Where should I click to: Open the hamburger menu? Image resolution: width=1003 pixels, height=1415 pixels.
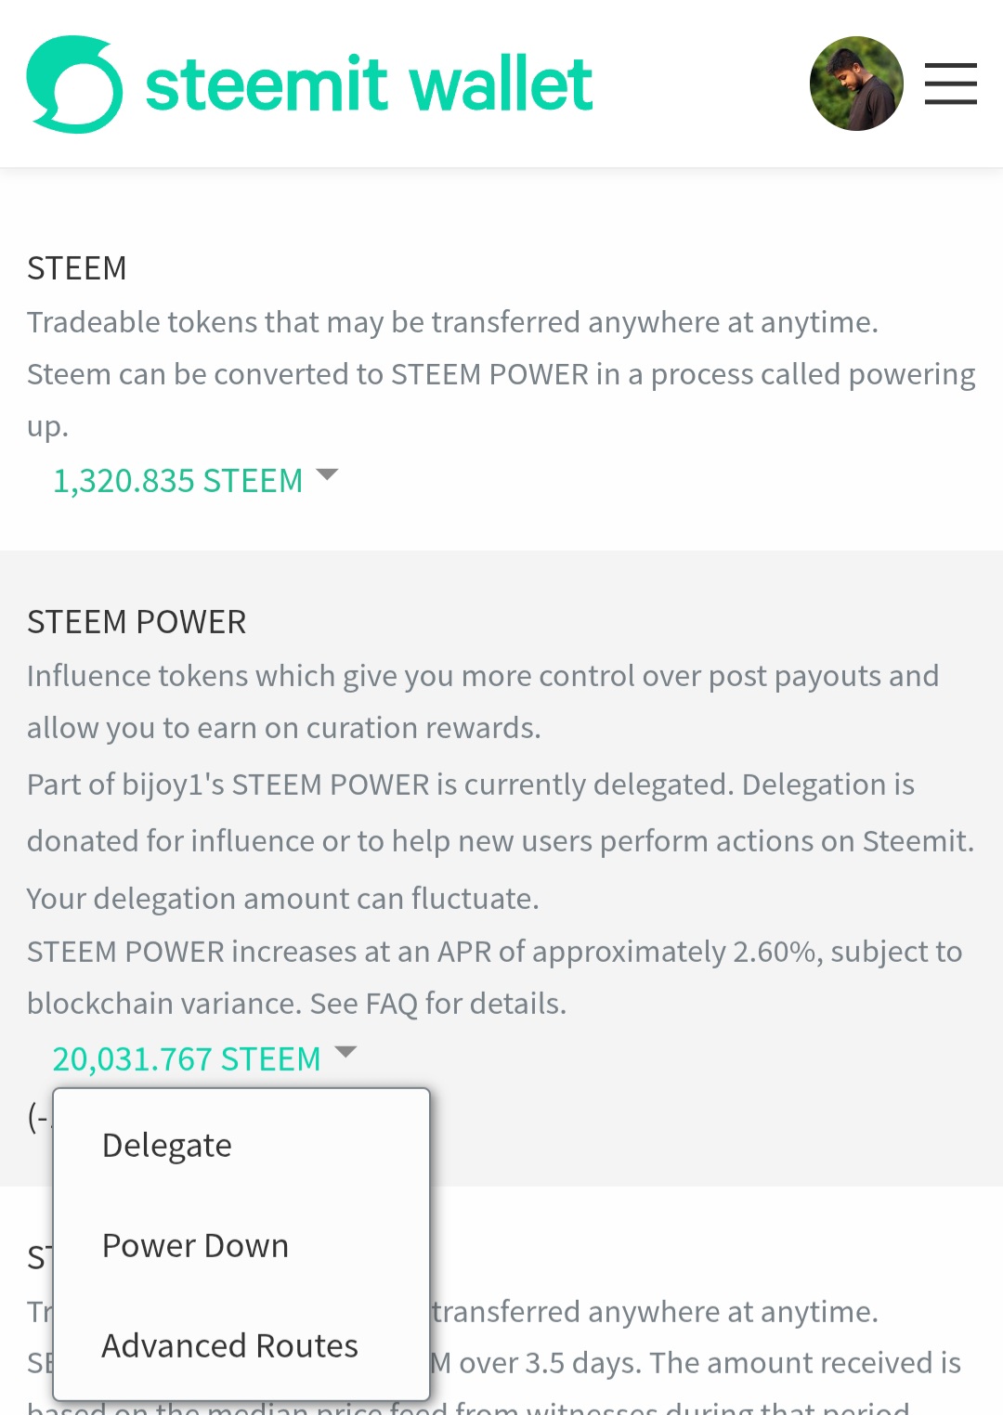950,84
